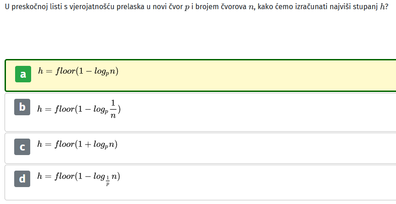Click the plus sign in option c
396x204 pixels.
(x=88, y=145)
